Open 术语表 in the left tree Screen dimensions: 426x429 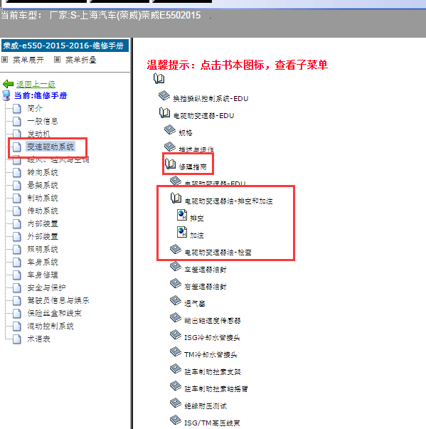pyautogui.click(x=38, y=339)
